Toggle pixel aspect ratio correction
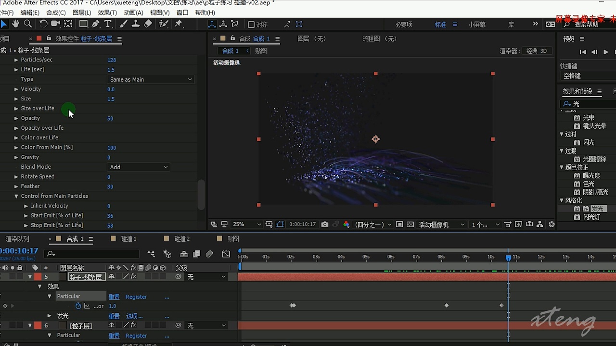Image resolution: width=616 pixels, height=346 pixels. tap(509, 224)
